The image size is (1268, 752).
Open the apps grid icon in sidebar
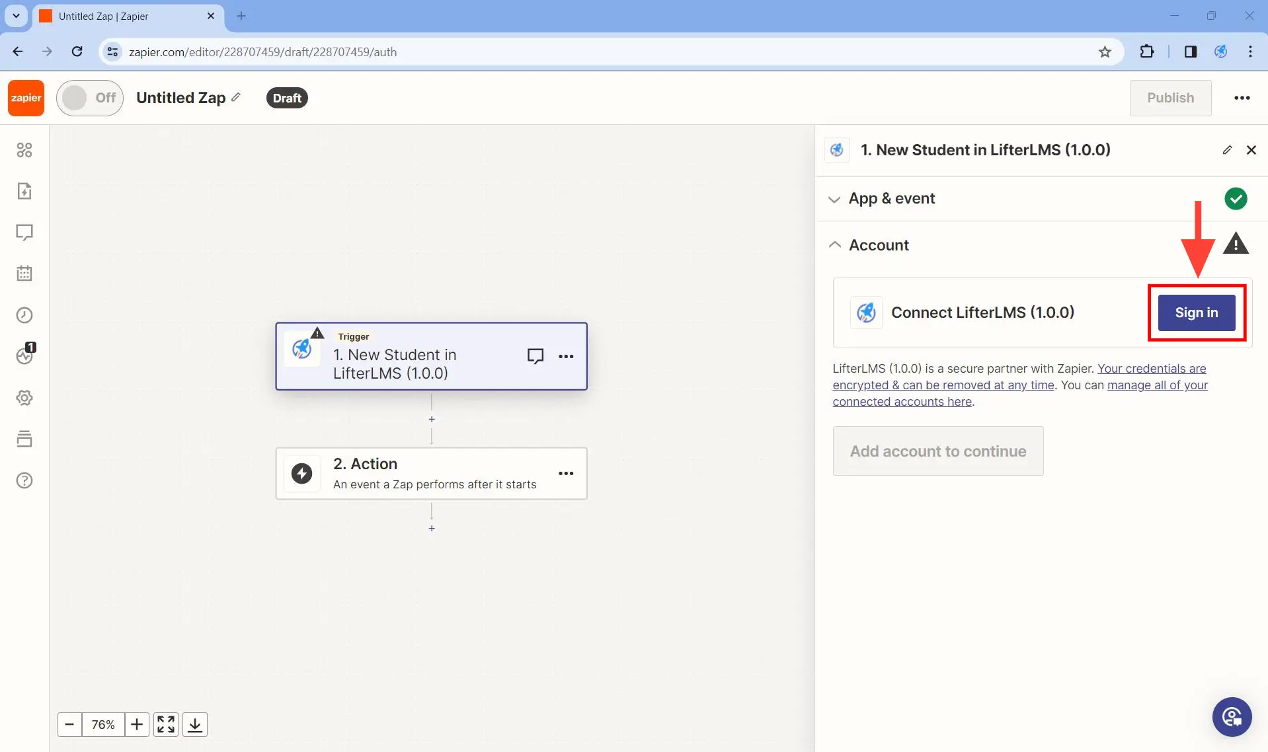[x=24, y=150]
